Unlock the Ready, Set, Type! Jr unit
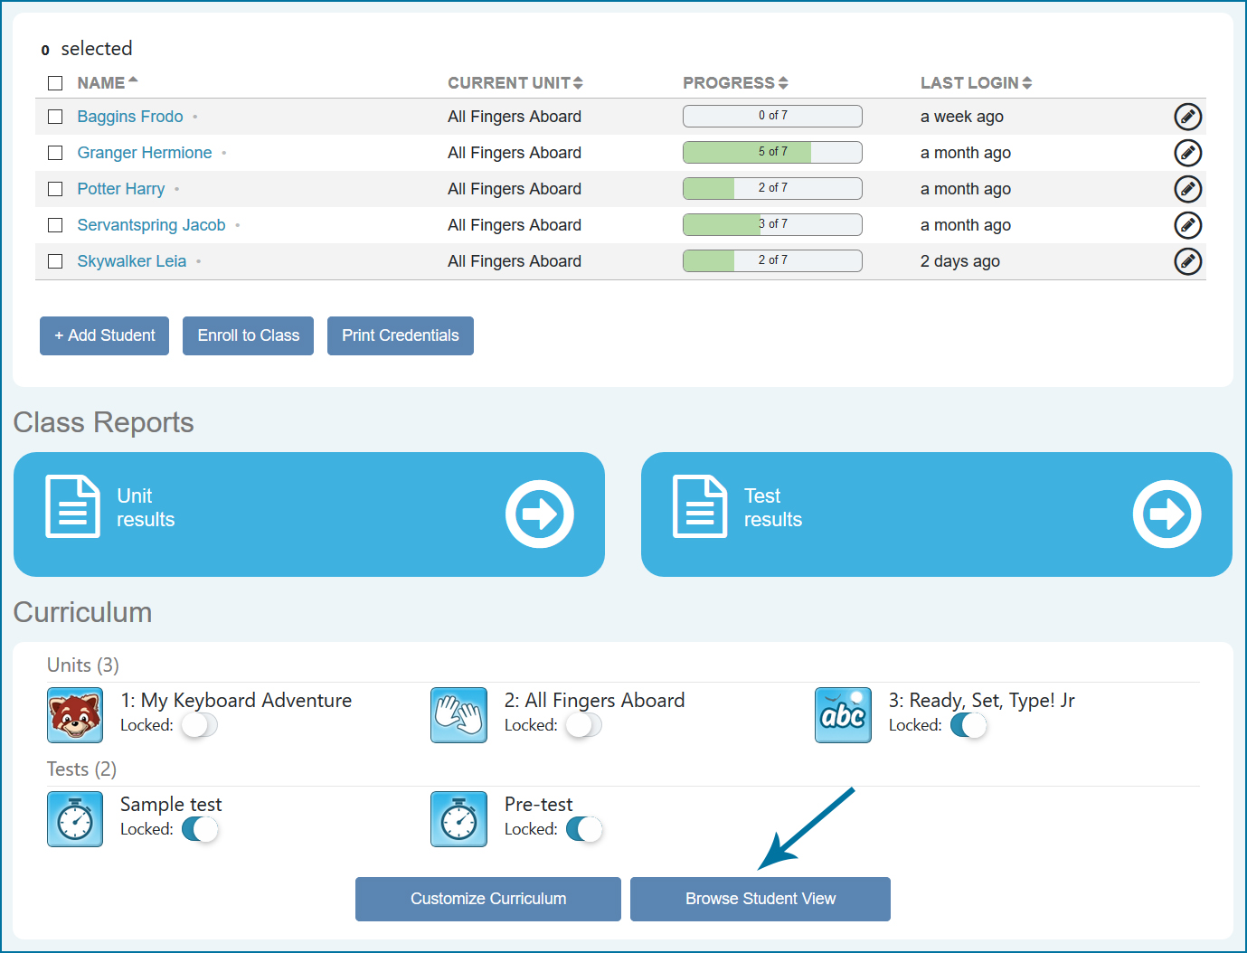Image resolution: width=1247 pixels, height=953 pixels. click(968, 725)
